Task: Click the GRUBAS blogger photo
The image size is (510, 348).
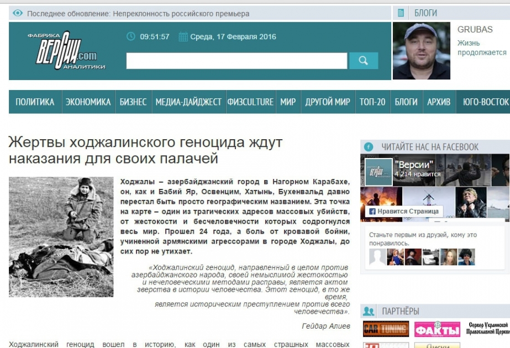Action: 422,51
